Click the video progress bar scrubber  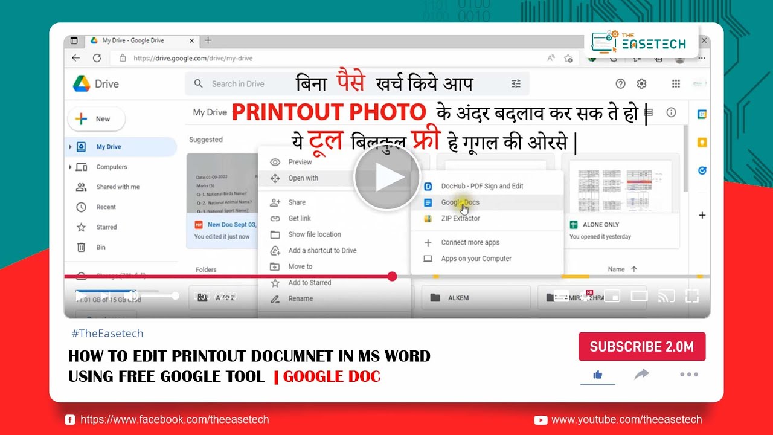392,276
